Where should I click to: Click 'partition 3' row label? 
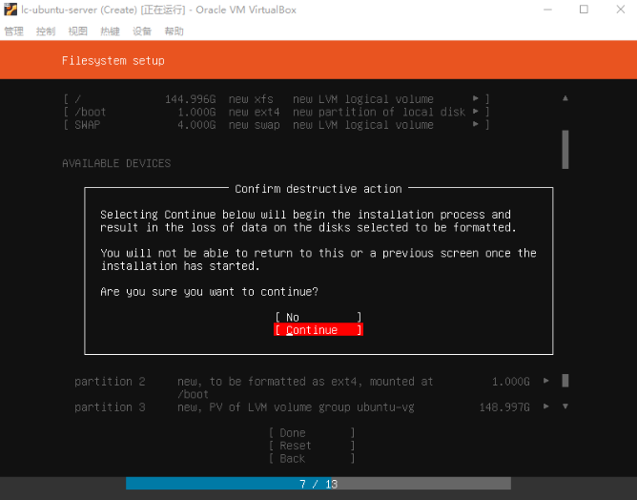(110, 406)
